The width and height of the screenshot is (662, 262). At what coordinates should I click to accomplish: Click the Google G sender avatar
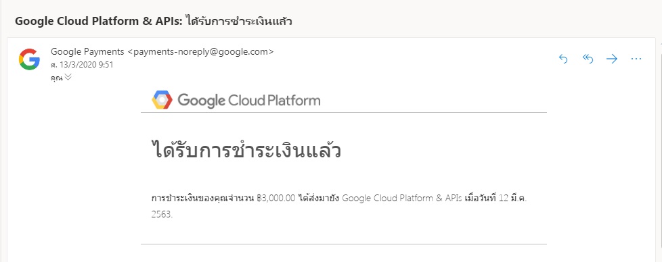coord(29,59)
